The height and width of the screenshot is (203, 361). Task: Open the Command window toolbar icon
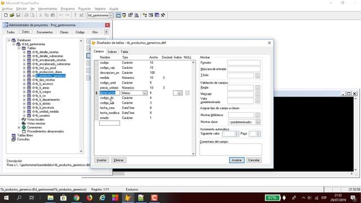[118, 15]
